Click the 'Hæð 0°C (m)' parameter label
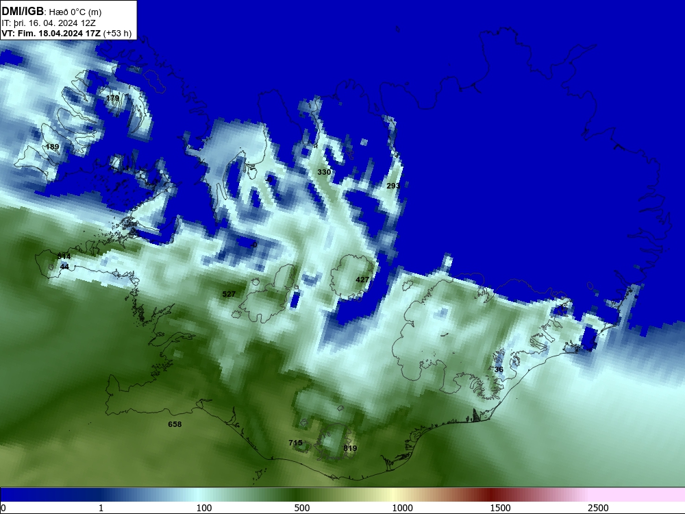 75,12
